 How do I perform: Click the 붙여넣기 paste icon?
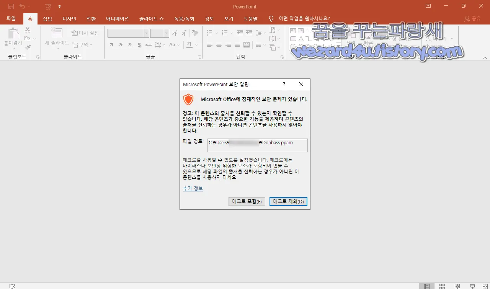[x=13, y=33]
